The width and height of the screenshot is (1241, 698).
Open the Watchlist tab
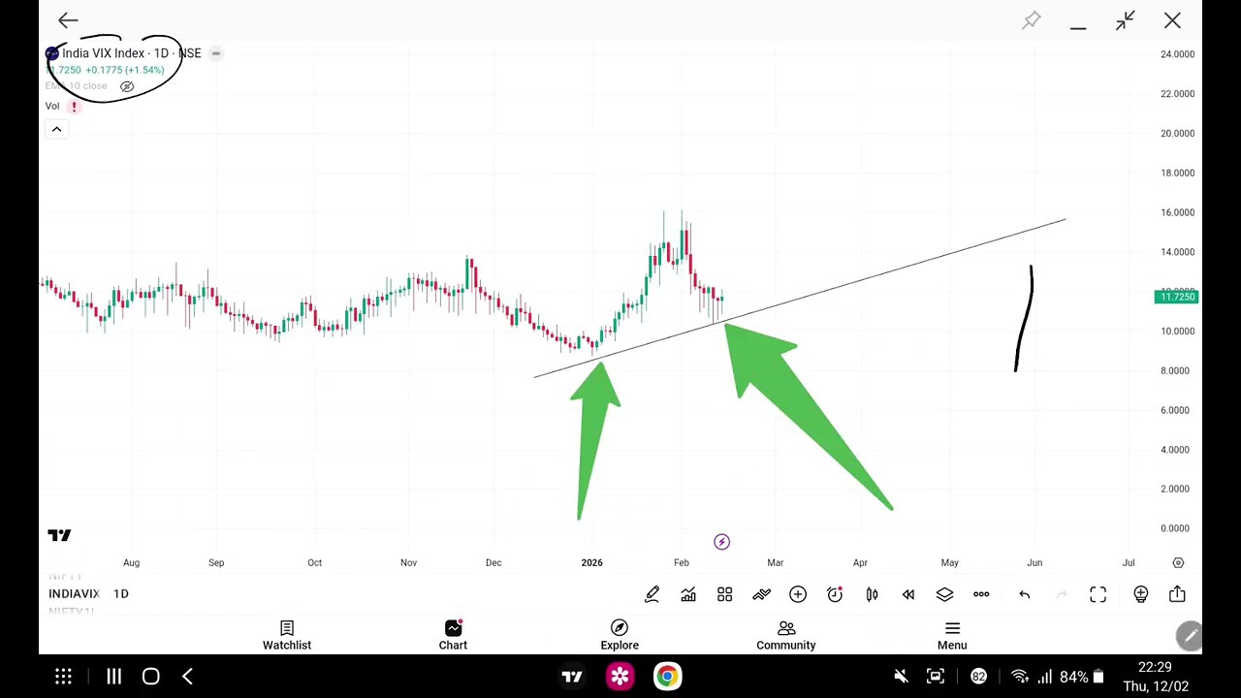point(287,635)
